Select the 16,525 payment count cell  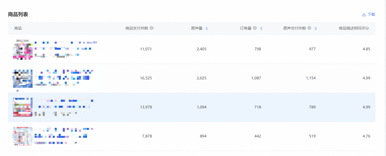pos(146,78)
